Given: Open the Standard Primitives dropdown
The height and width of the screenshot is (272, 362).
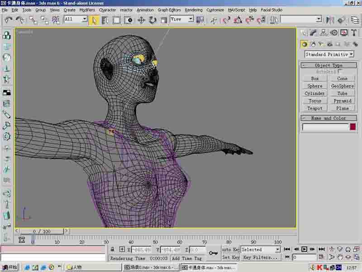Looking at the screenshot, I should 329,54.
